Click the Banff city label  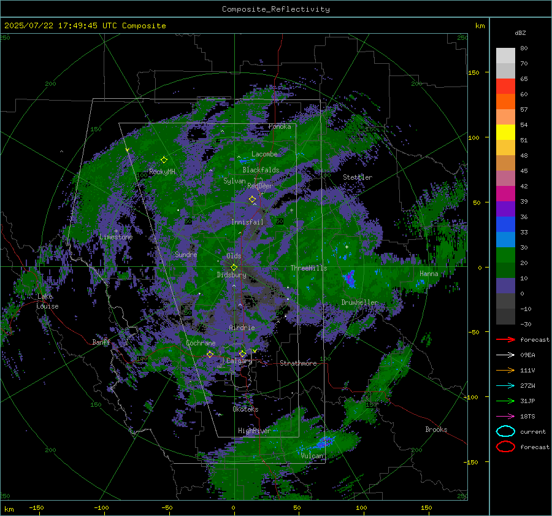point(101,342)
